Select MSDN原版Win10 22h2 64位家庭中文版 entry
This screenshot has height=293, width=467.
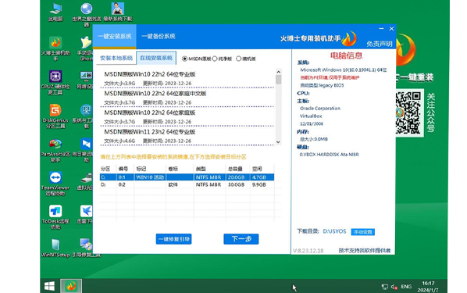[x=187, y=98]
